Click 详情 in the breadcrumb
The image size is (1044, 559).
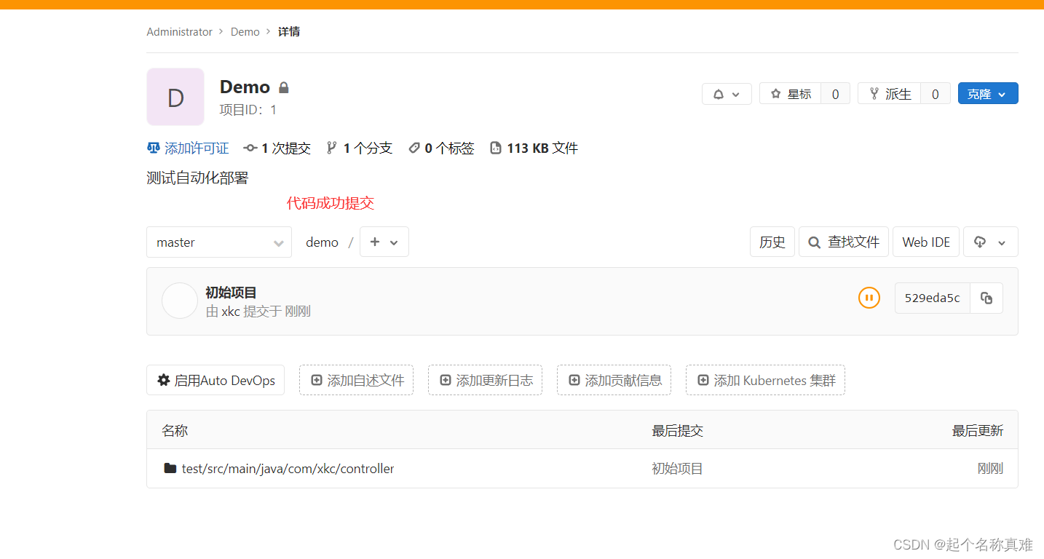[289, 32]
